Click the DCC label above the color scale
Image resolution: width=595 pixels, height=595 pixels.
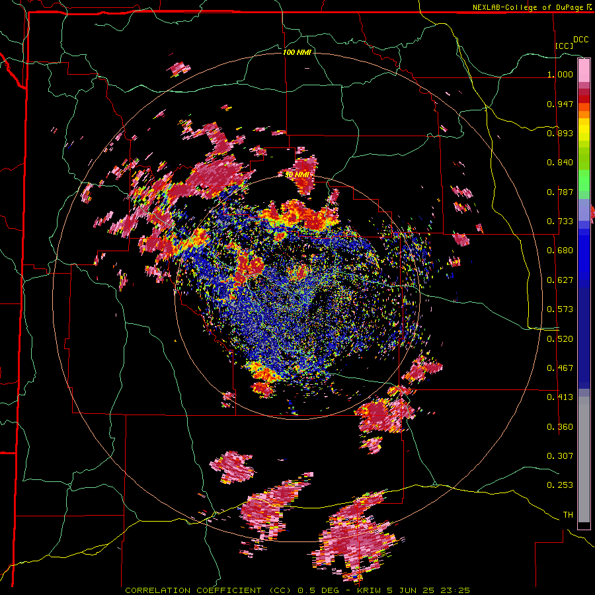click(x=580, y=40)
